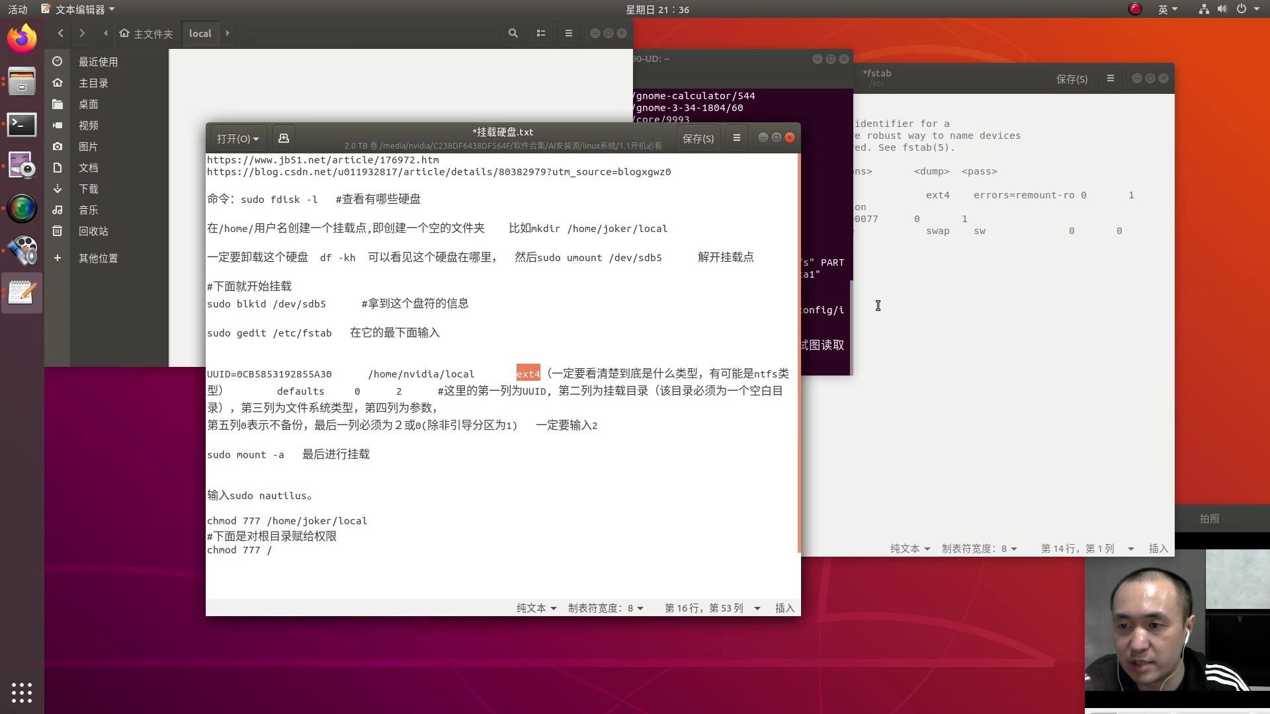
Task: Switch to Text Editor in dock
Action: pyautogui.click(x=22, y=293)
